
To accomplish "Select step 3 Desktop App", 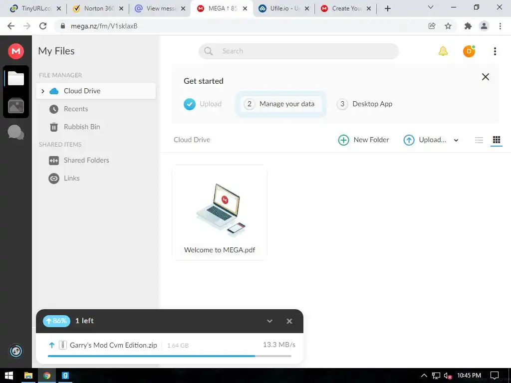I will 364,104.
